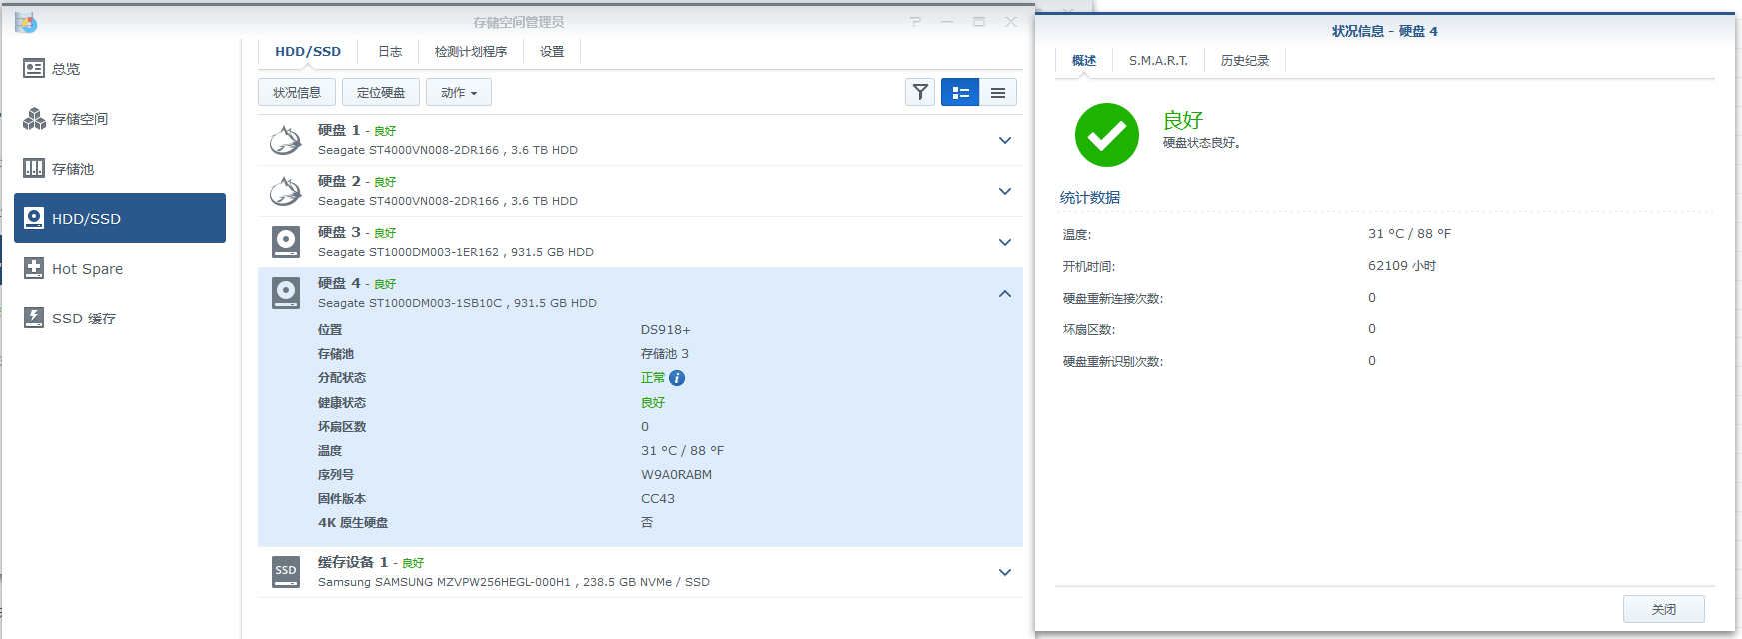
Task: Select the 概述 tab in status dialog
Action: [1084, 61]
